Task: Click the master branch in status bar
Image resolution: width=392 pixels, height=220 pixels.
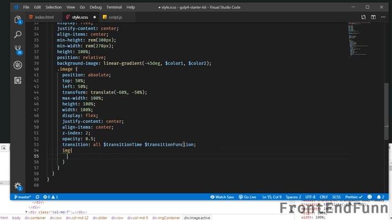Action: [x=23, y=197]
